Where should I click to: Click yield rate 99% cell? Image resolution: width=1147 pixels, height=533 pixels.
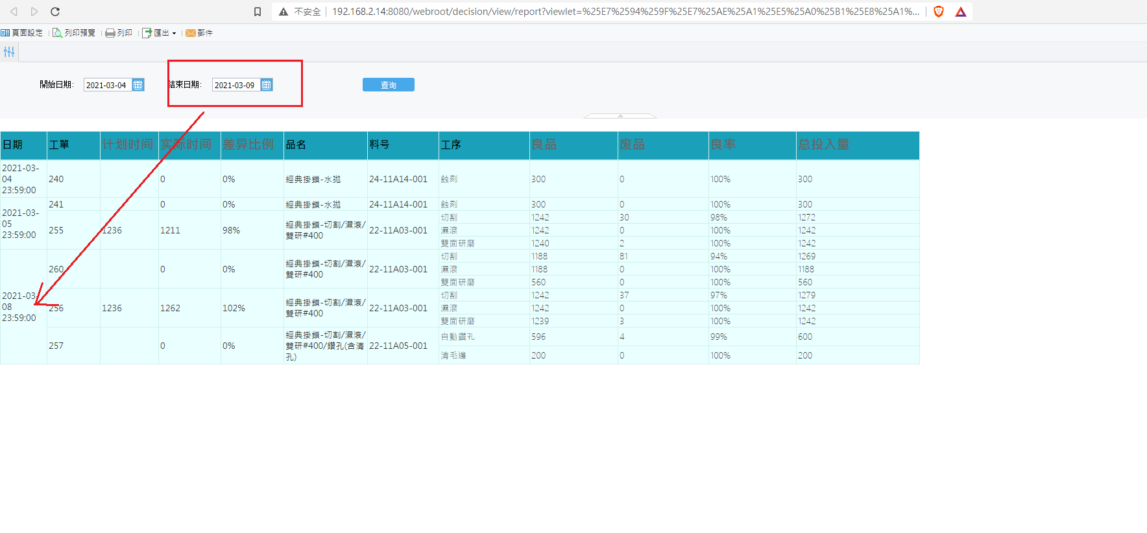pyautogui.click(x=752, y=337)
